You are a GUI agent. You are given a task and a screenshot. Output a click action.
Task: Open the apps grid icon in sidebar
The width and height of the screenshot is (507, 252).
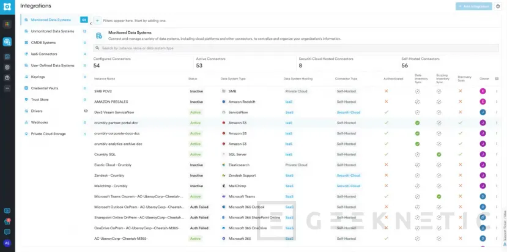coord(7,24)
